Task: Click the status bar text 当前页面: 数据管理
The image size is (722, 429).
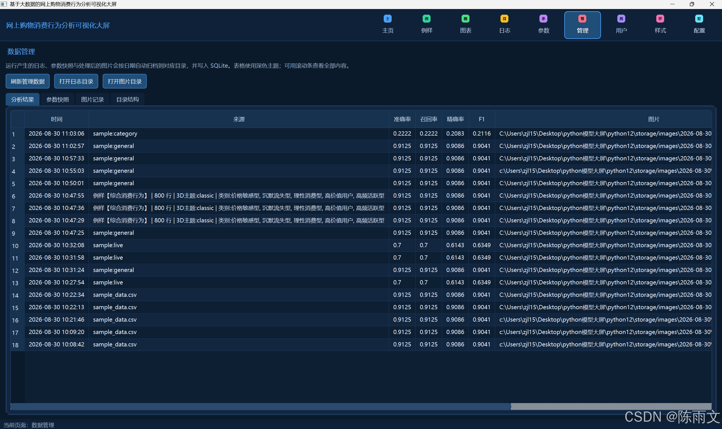Action: tap(29, 425)
